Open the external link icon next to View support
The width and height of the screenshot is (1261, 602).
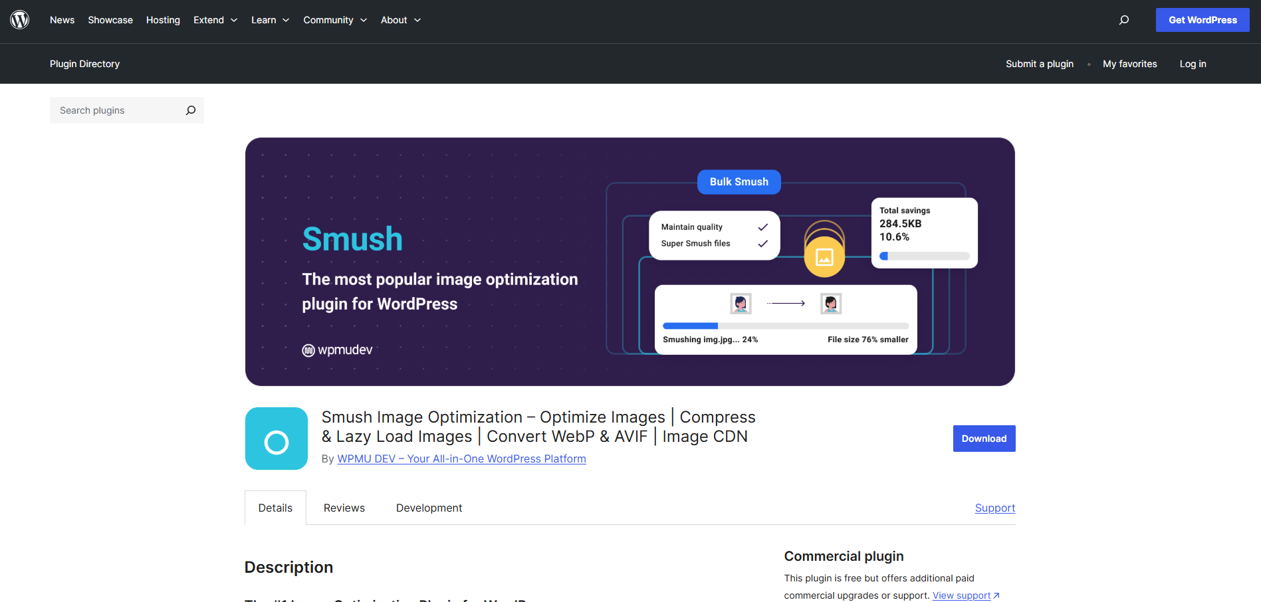pos(996,595)
